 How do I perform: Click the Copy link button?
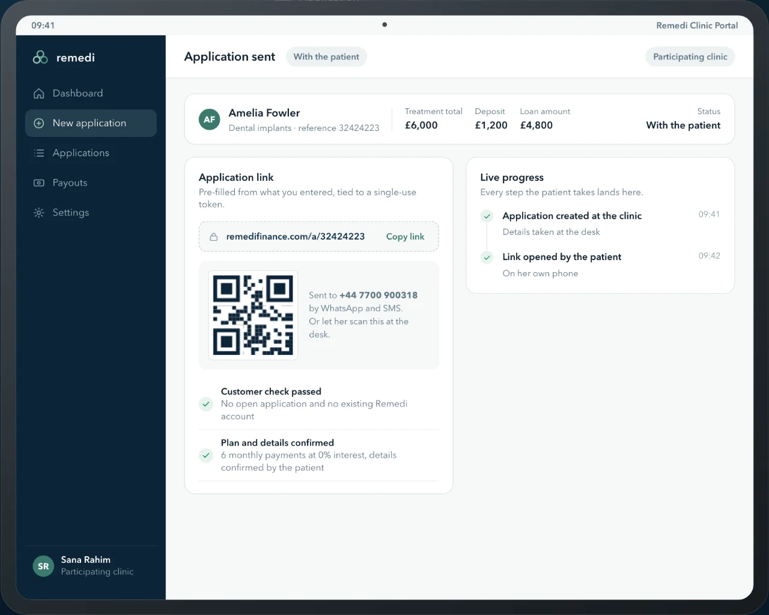[x=405, y=237]
